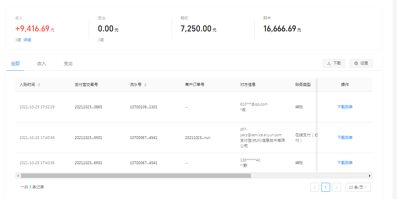Click the horizontal scrollbar thumb
397x199 pixels.
pos(136,176)
